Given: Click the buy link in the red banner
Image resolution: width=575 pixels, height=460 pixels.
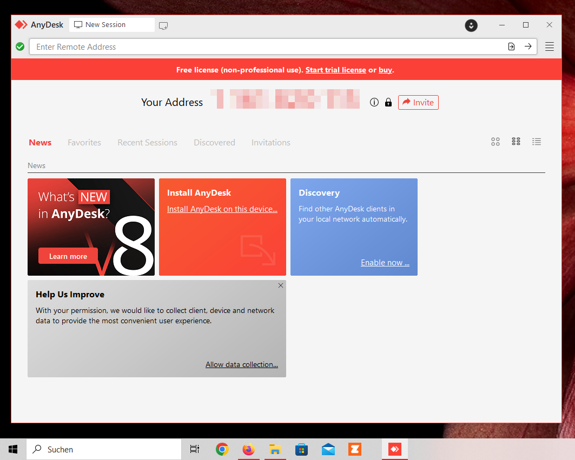Looking at the screenshot, I should (385, 70).
